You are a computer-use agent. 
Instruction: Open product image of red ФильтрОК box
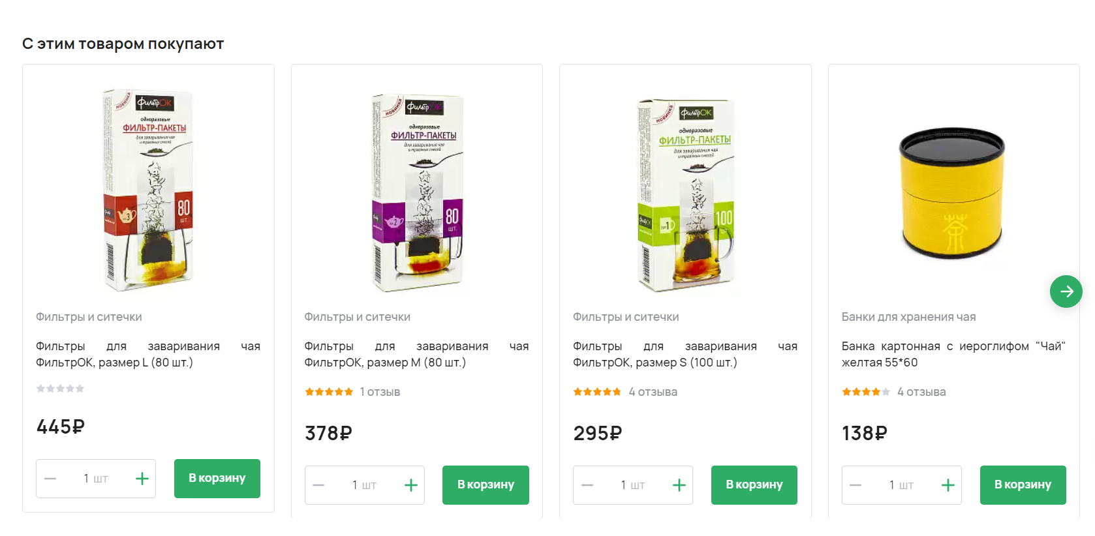point(148,190)
